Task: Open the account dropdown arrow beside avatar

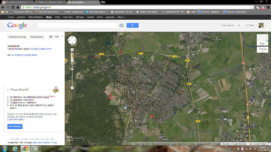Action: pos(265,25)
